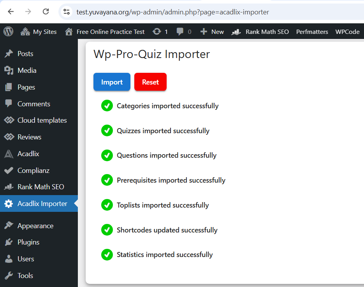Click the Import button
364x287 pixels.
point(112,82)
